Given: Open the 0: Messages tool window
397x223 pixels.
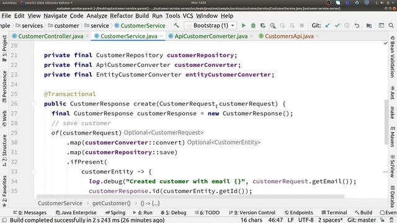Looking at the screenshot, I should click(x=30, y=212).
